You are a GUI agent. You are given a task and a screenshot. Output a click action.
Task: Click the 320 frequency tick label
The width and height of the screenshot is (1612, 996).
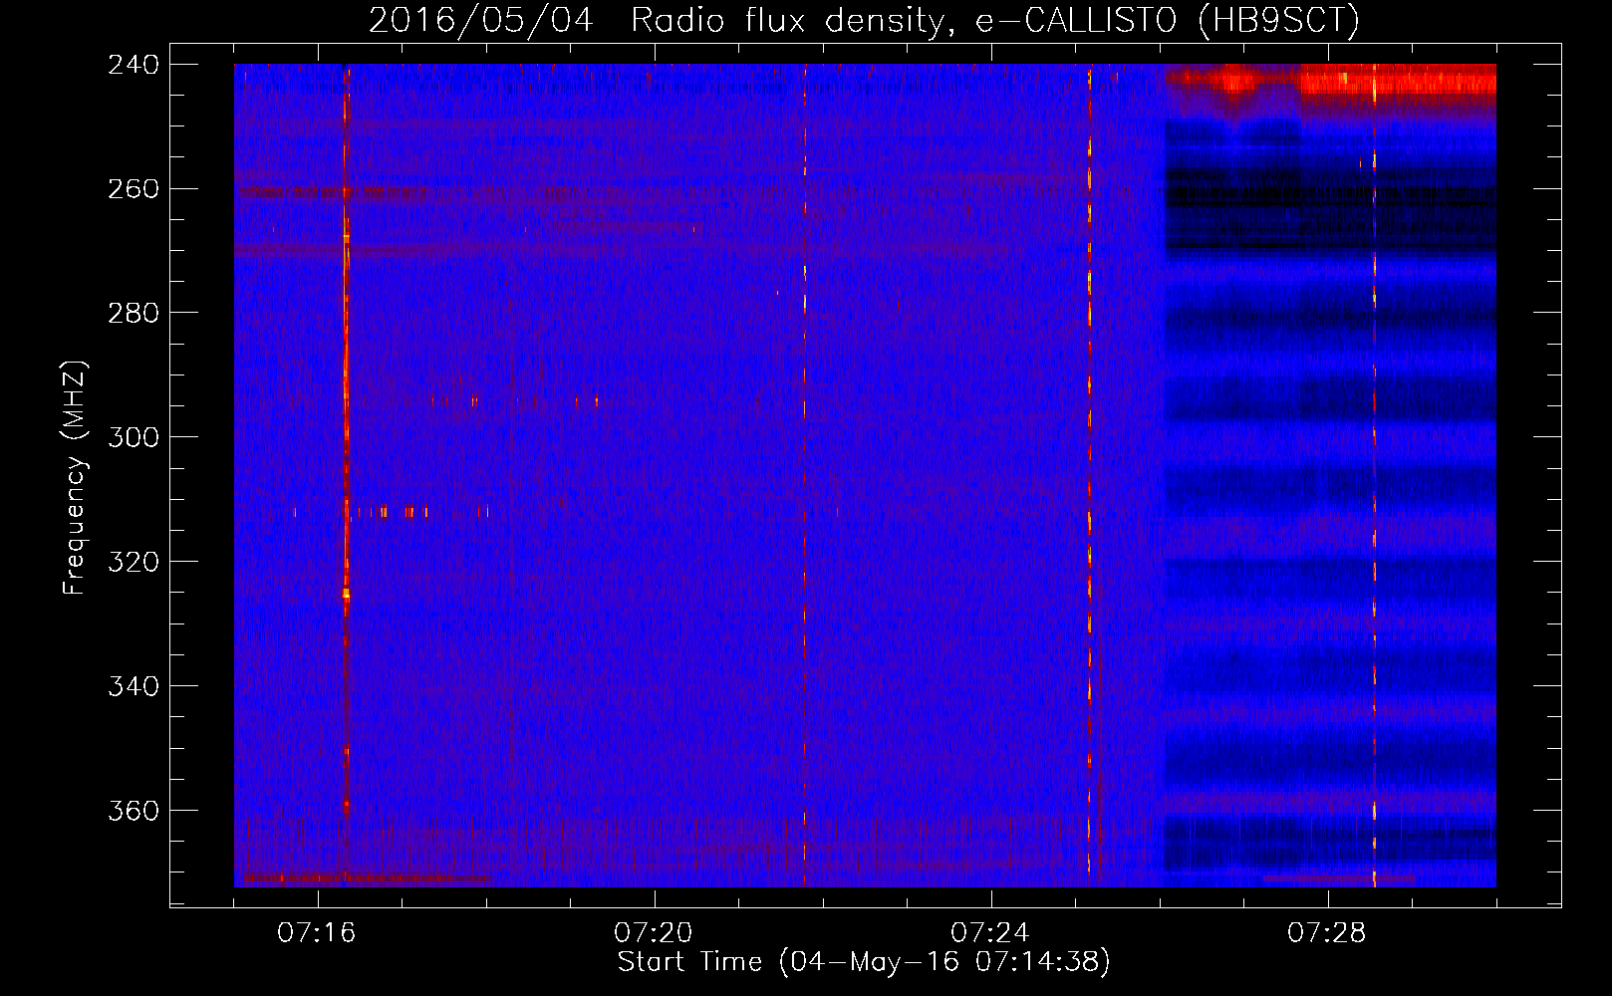coord(134,563)
